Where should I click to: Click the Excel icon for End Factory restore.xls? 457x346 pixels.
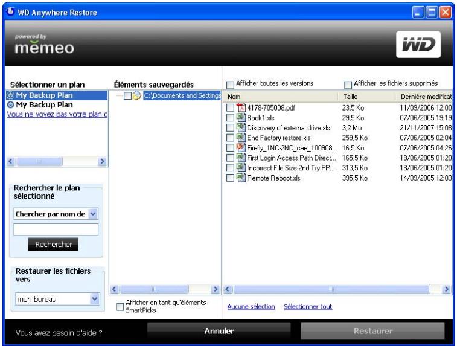pos(241,137)
